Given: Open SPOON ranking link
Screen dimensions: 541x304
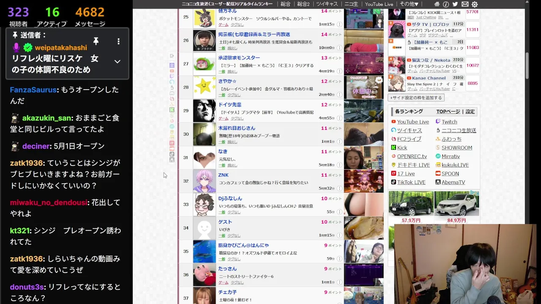Looking at the screenshot, I should [x=450, y=174].
